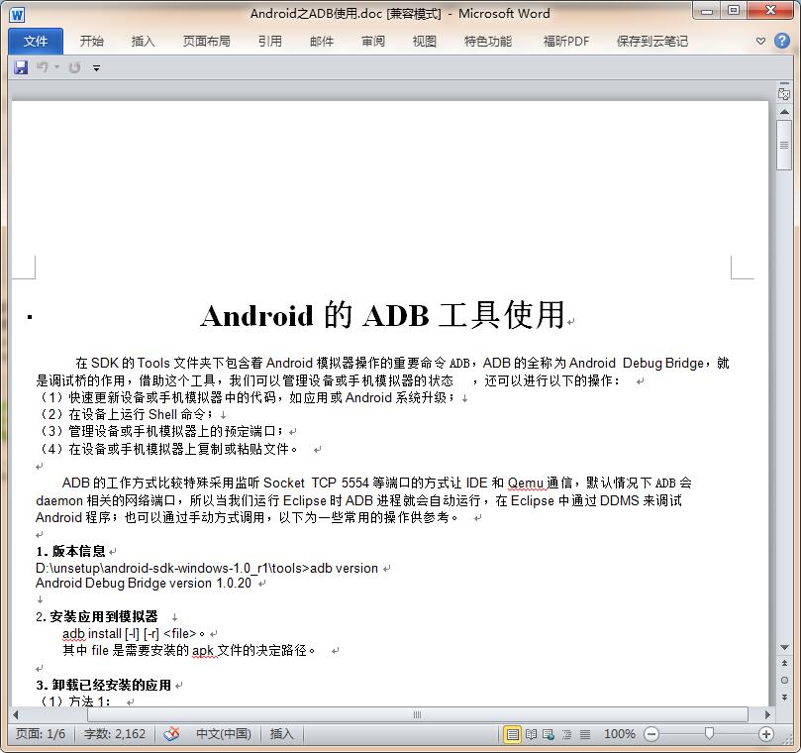Viewport: 801px width, 753px height.
Task: Expand the ribbon options chevron near Help
Action: pos(758,41)
